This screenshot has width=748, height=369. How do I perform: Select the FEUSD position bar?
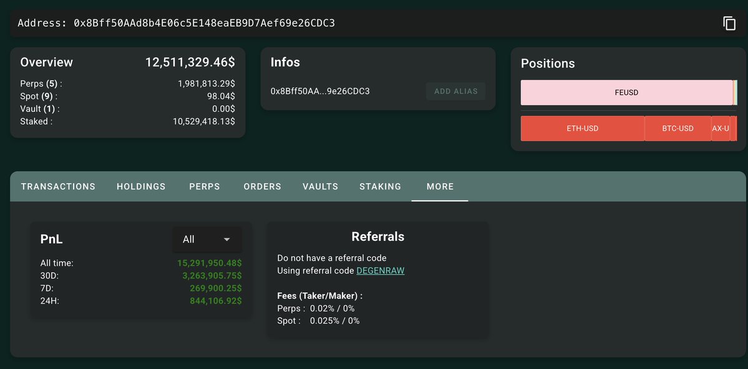(x=626, y=92)
